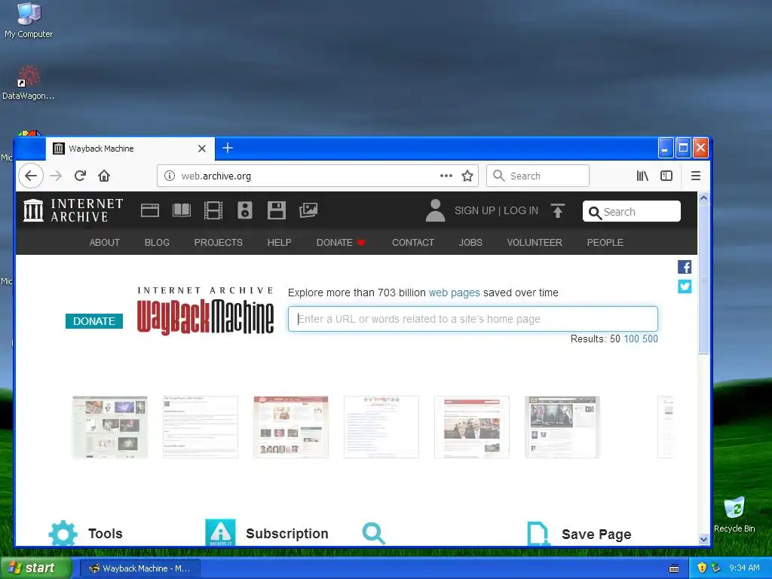Set results to 100

(631, 339)
